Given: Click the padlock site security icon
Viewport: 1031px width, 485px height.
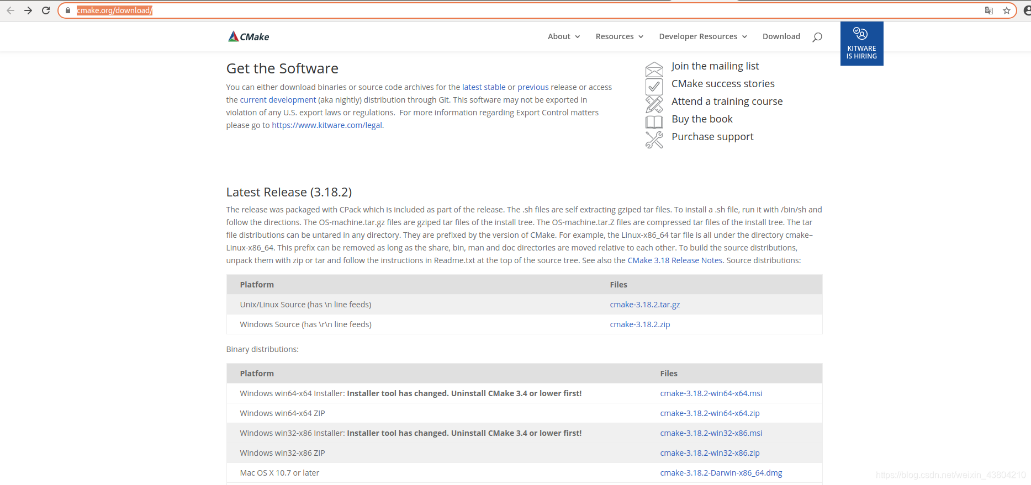Looking at the screenshot, I should [x=68, y=10].
